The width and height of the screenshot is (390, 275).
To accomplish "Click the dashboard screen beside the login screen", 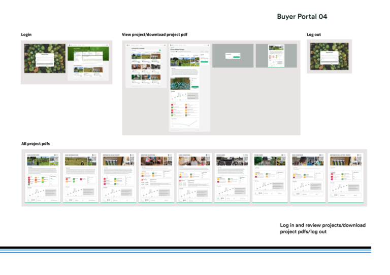I will pyautogui.click(x=89, y=62).
